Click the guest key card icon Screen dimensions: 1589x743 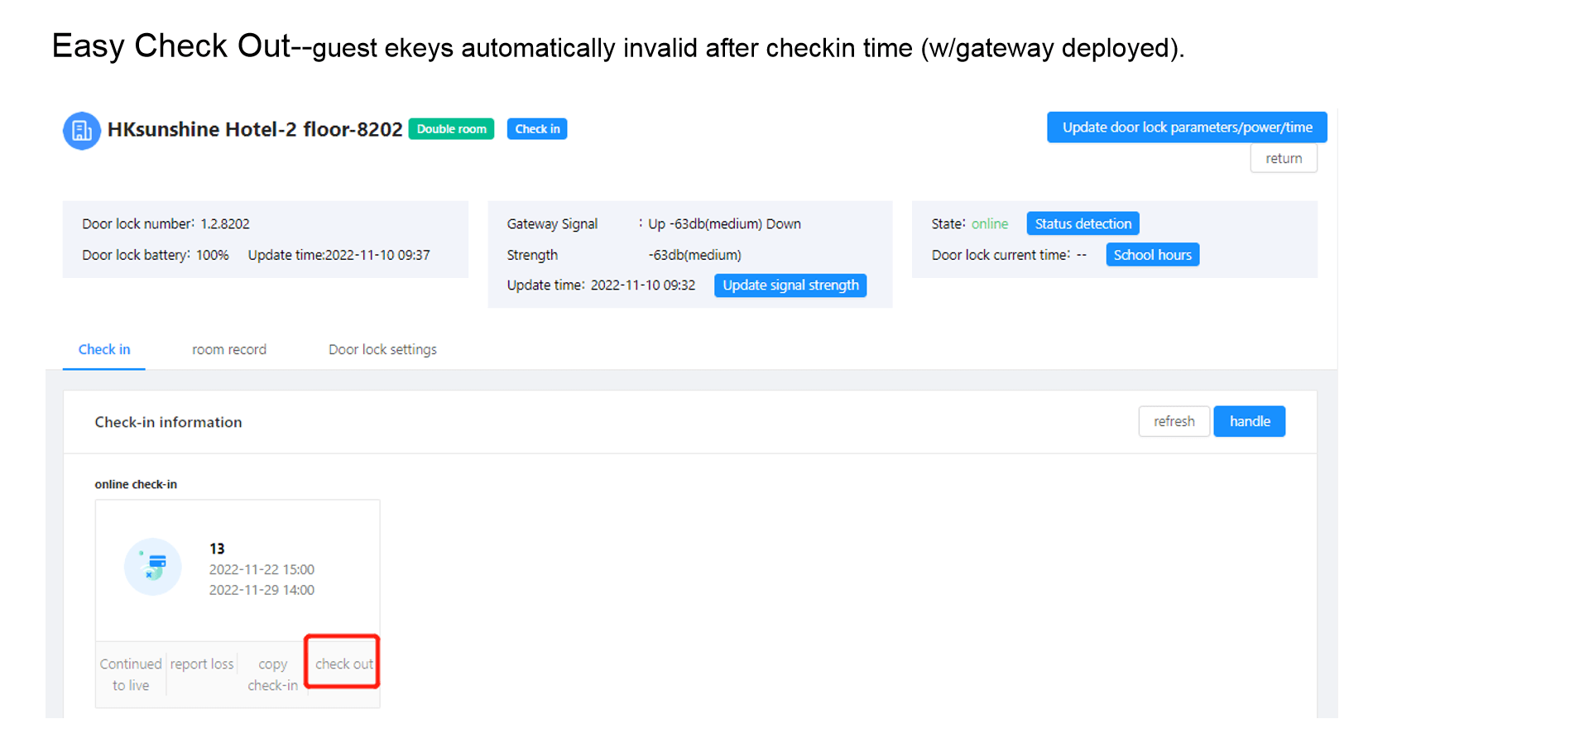pos(153,567)
